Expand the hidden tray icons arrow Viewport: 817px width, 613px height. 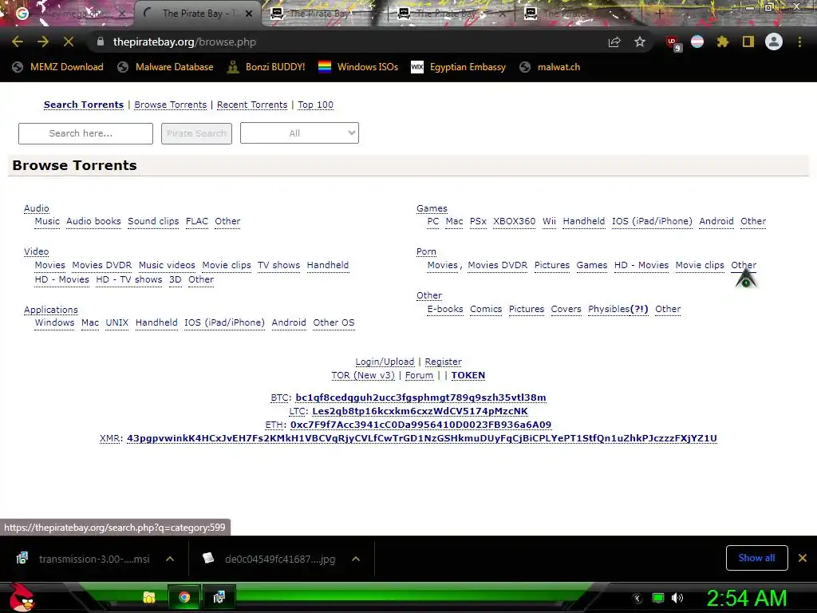(x=637, y=599)
